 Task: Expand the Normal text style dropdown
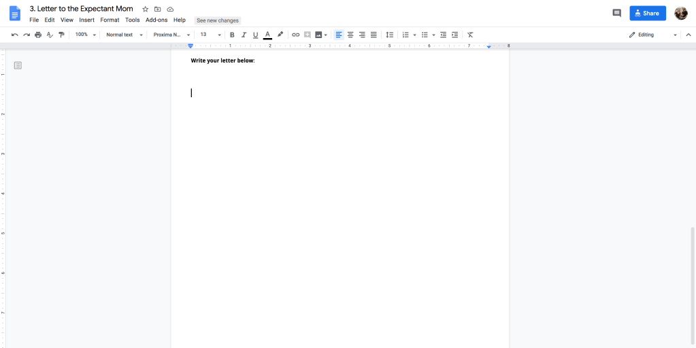click(x=124, y=35)
